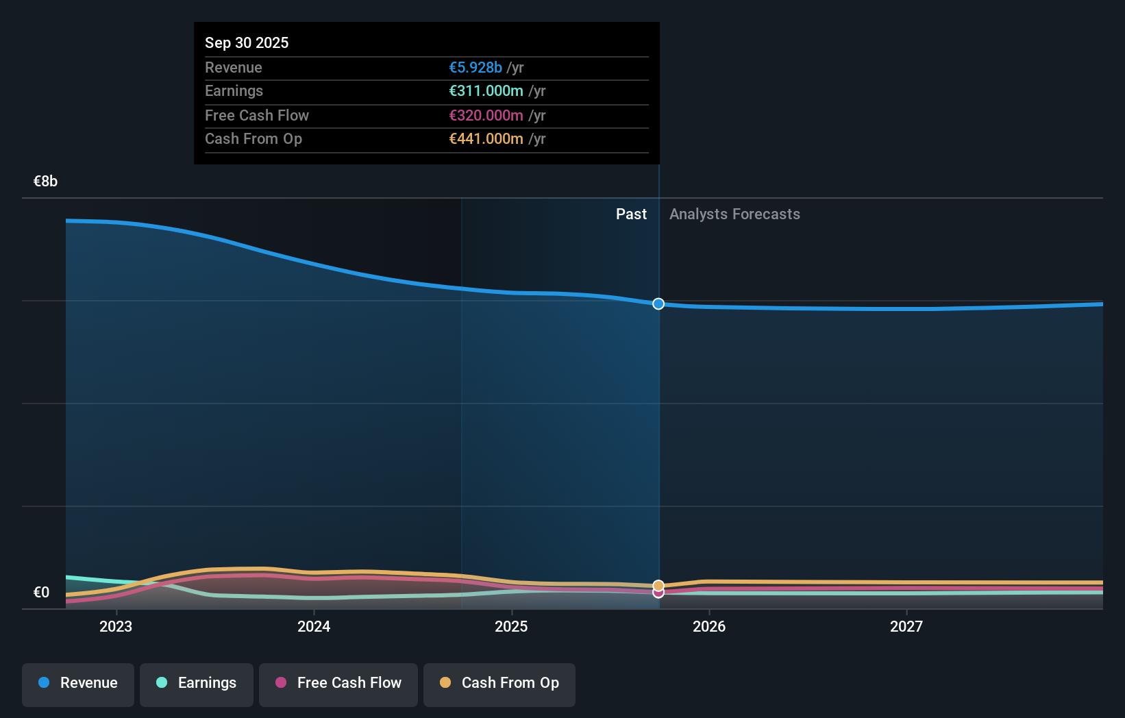Click the orange Cash From Op legend dot
Image resolution: width=1125 pixels, height=718 pixels.
445,682
